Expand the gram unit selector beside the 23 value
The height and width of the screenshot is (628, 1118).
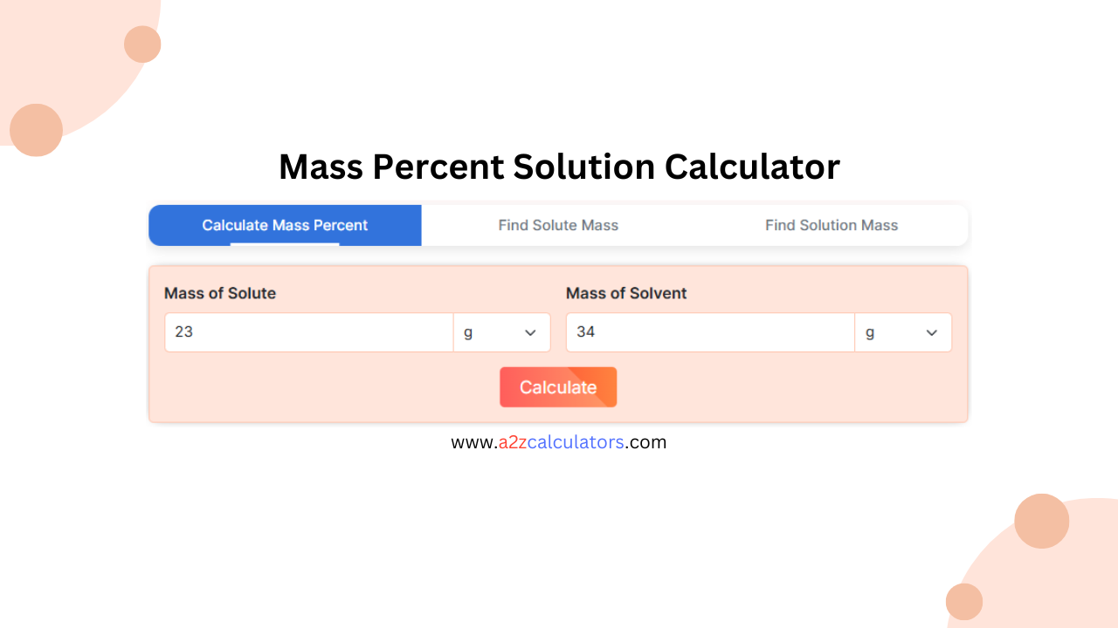click(x=501, y=332)
